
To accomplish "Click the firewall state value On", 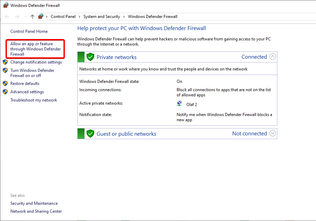I will [x=179, y=81].
